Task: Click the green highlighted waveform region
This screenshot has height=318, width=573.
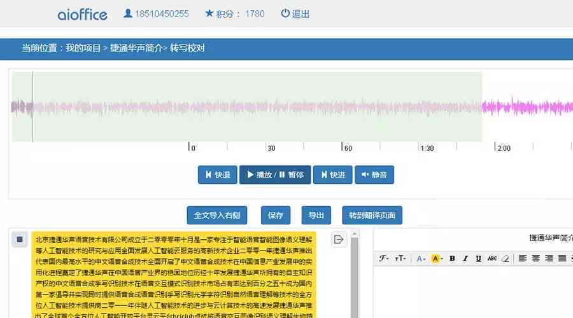Action: tap(246, 107)
